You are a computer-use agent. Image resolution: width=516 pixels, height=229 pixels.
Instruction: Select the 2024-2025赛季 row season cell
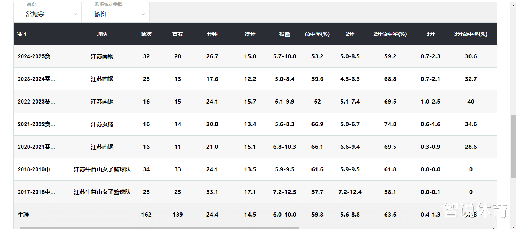coord(36,56)
